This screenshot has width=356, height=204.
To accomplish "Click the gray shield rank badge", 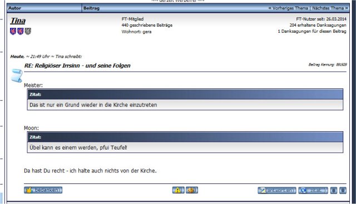I will pyautogui.click(x=28, y=31).
